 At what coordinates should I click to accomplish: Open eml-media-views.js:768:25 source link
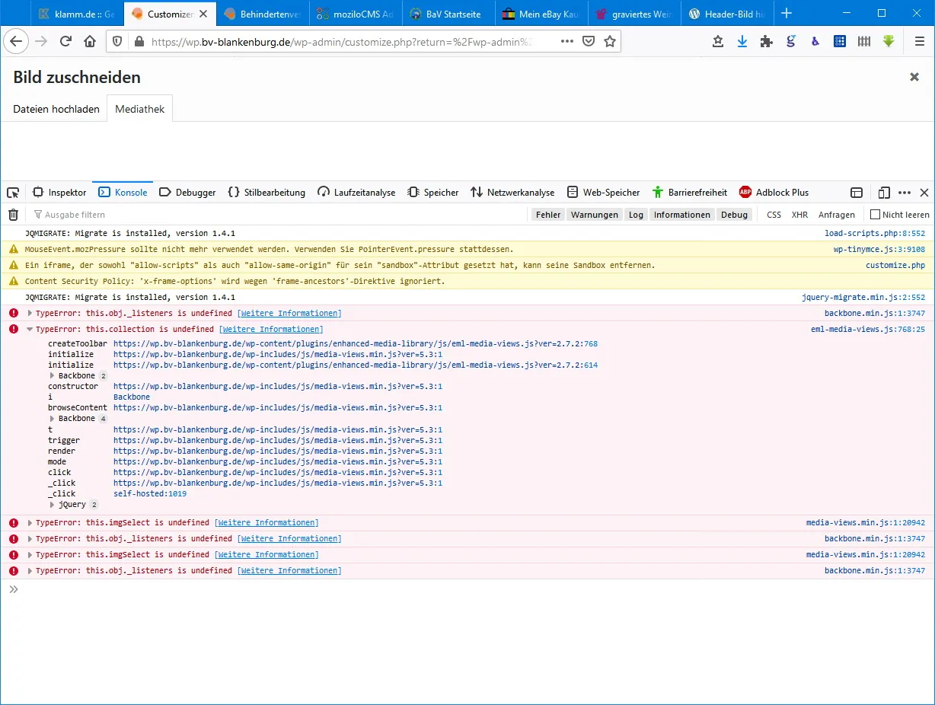pos(868,330)
